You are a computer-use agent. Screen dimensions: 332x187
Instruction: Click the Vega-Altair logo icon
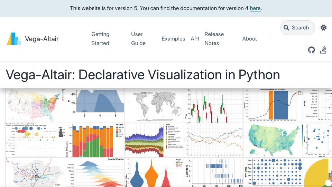pos(14,39)
